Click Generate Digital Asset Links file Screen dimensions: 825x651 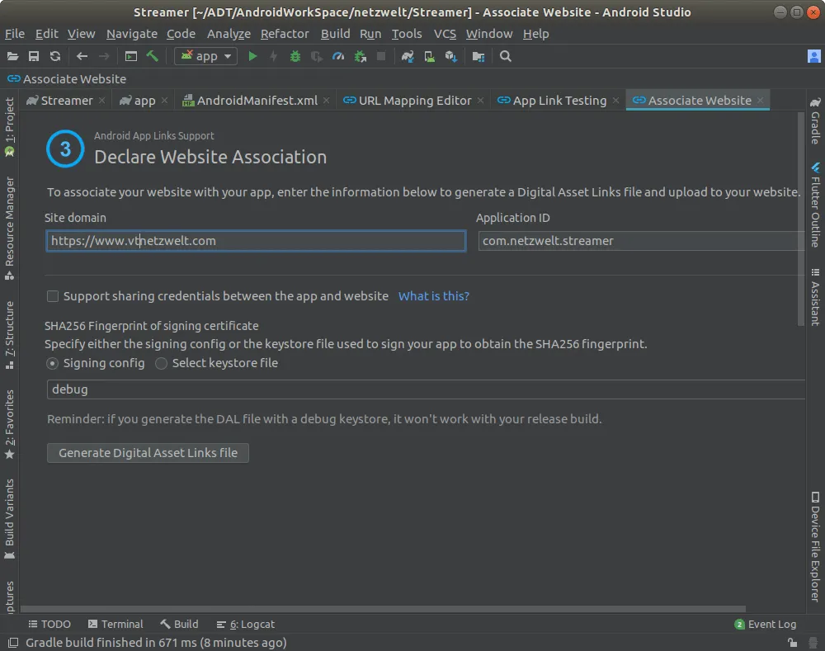coord(148,452)
